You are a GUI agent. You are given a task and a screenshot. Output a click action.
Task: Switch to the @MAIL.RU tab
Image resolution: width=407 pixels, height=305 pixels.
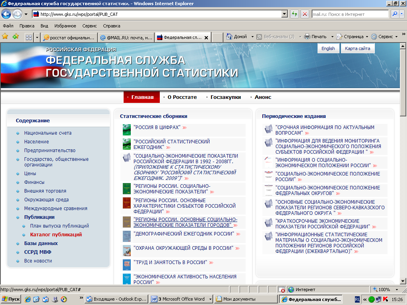pyautogui.click(x=126, y=38)
